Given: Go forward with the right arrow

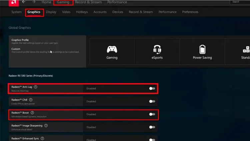Looking at the screenshot, I should coord(34,2).
